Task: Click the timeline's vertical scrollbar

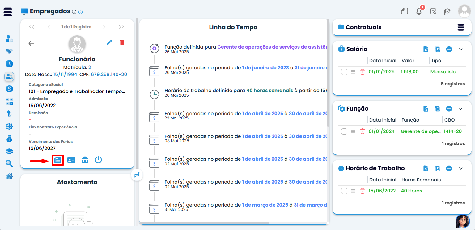Action: click(329, 73)
